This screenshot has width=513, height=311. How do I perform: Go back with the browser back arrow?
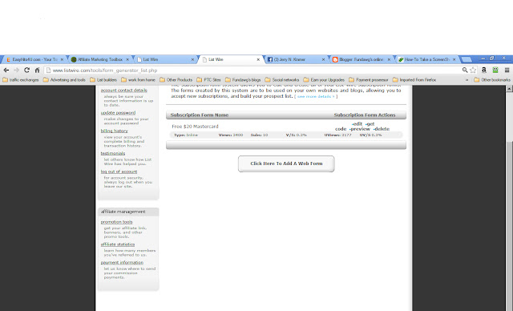pos(6,70)
